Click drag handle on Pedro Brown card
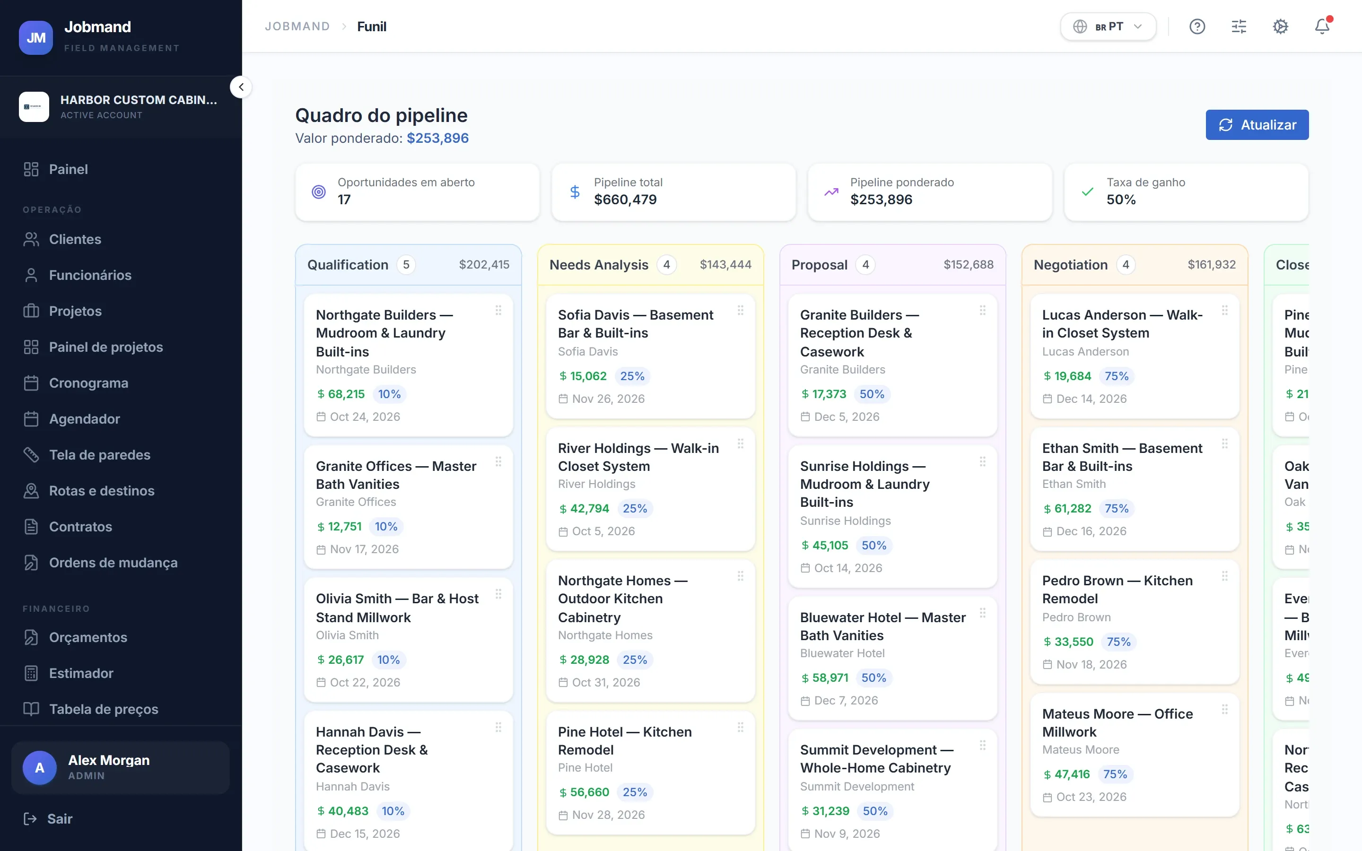The width and height of the screenshot is (1362, 851). (x=1224, y=576)
